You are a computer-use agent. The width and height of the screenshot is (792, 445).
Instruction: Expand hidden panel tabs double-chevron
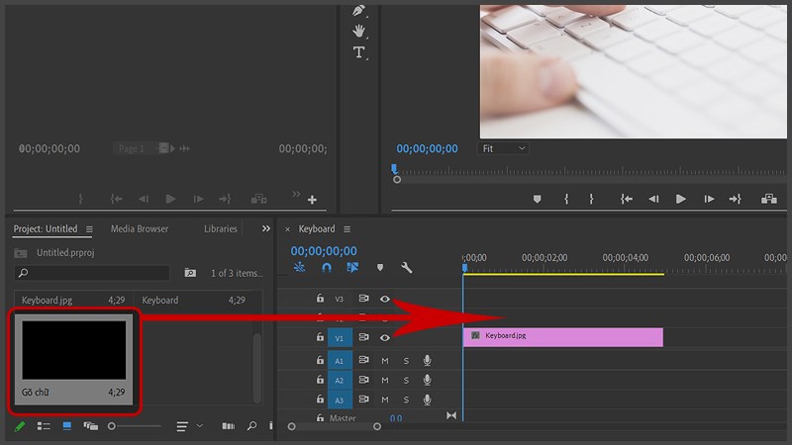[265, 228]
